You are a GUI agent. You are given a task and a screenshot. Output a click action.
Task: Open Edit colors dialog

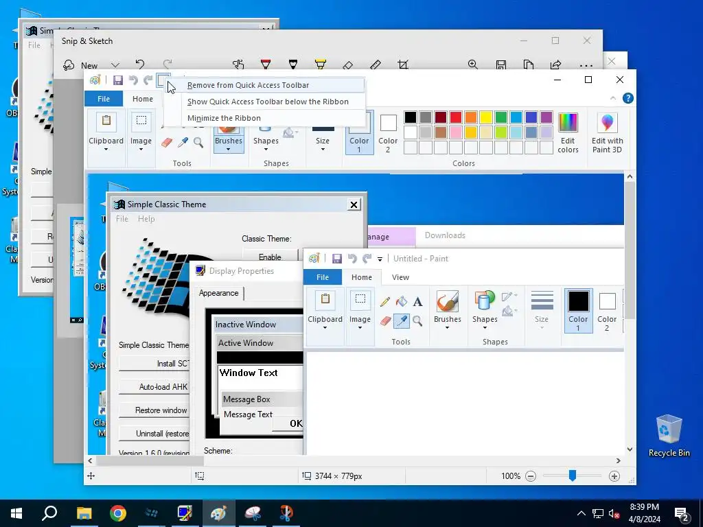coord(568,133)
